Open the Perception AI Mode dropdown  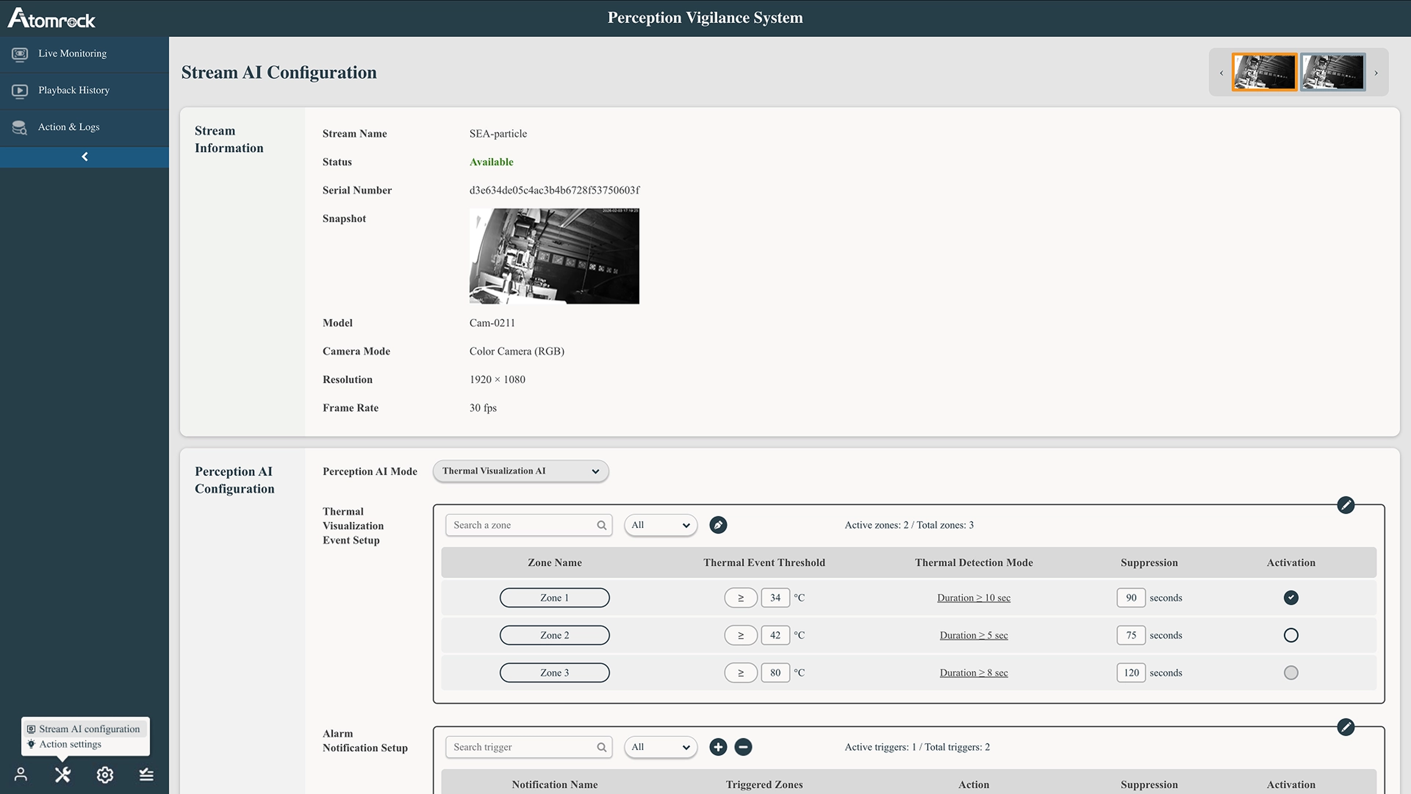[x=520, y=471]
